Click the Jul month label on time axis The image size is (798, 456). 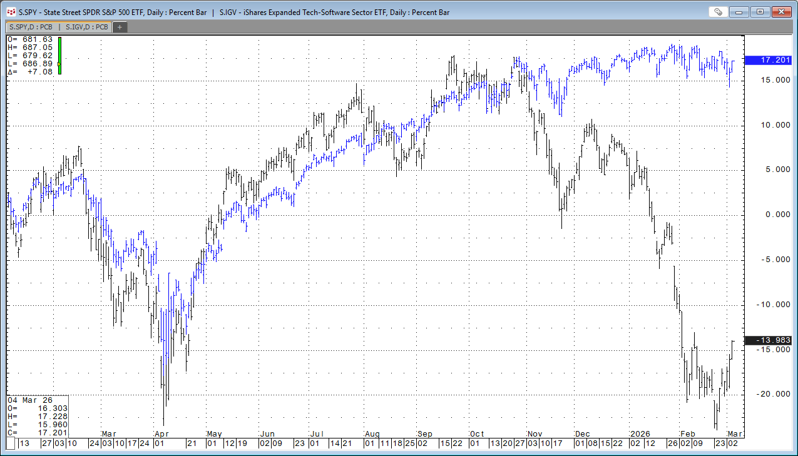pyautogui.click(x=317, y=433)
